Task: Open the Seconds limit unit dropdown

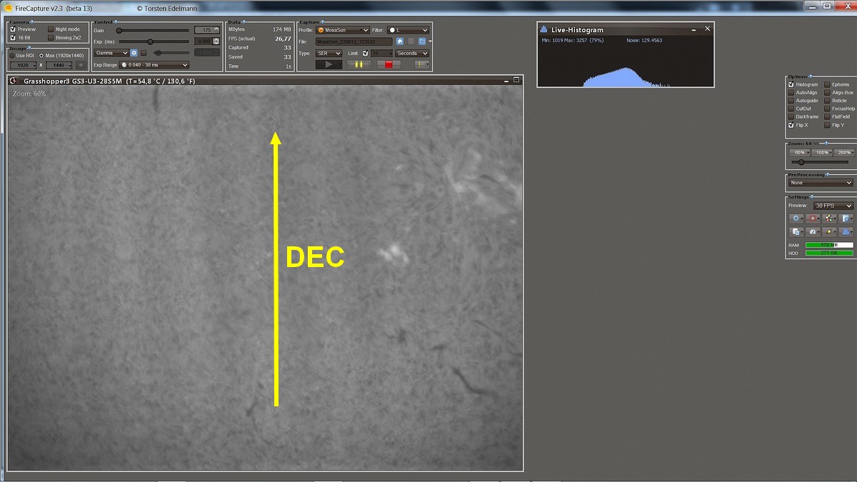Action: (x=412, y=53)
